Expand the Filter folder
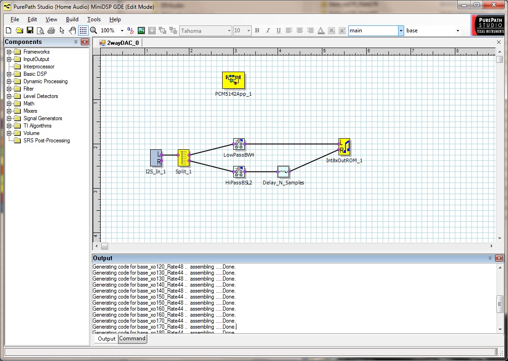The image size is (508, 361). point(9,89)
